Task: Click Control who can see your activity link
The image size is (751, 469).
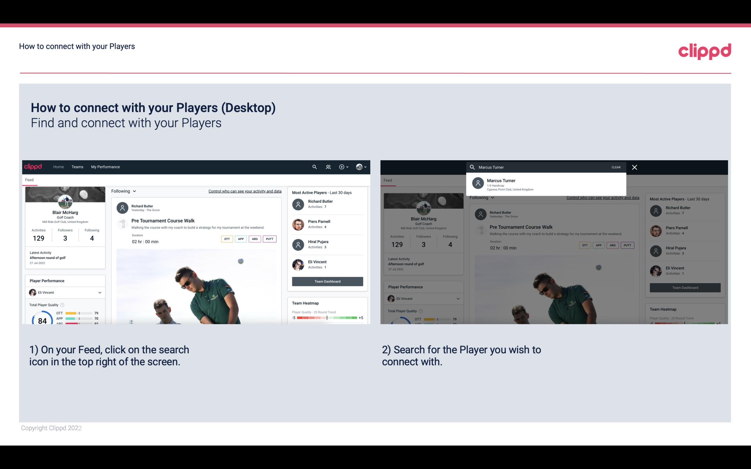Action: point(244,191)
